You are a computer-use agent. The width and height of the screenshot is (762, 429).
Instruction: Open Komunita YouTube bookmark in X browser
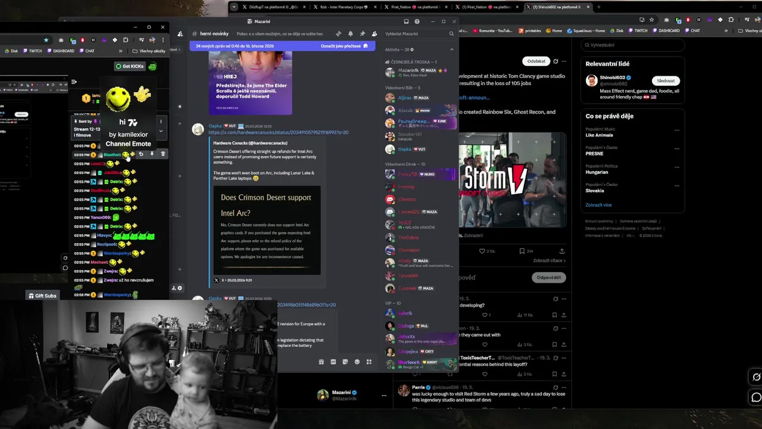click(492, 30)
